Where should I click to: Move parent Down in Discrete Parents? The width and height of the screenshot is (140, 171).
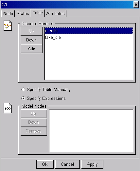(31, 40)
